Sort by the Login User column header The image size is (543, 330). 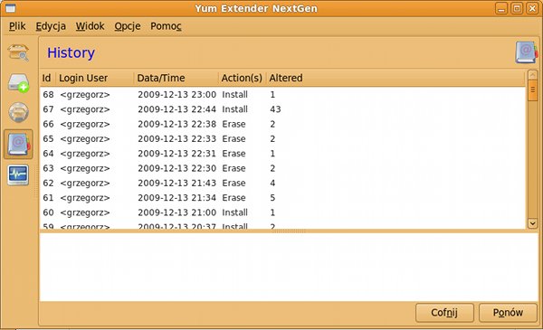coord(95,78)
